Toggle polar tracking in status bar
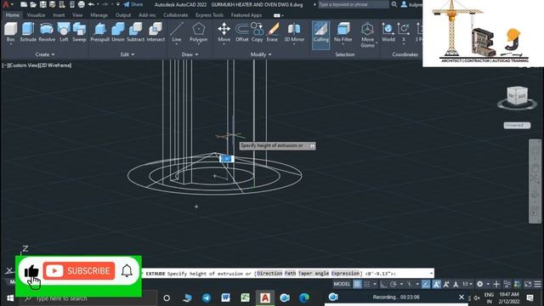This screenshot has width=544, height=306. (x=393, y=284)
